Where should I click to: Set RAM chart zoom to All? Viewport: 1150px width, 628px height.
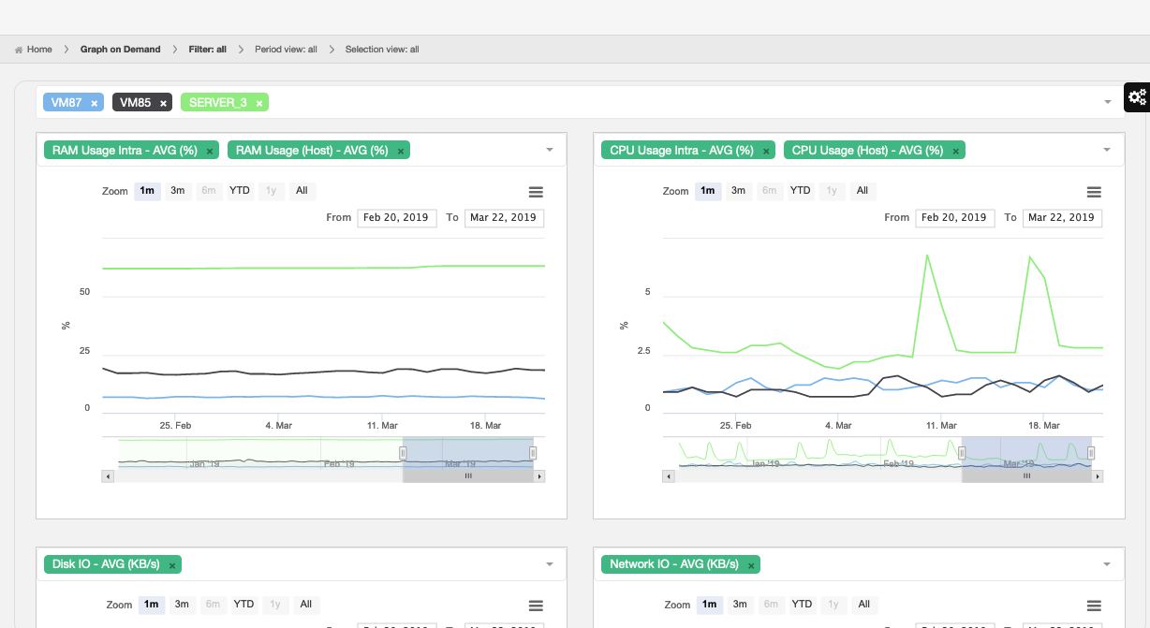coord(302,191)
